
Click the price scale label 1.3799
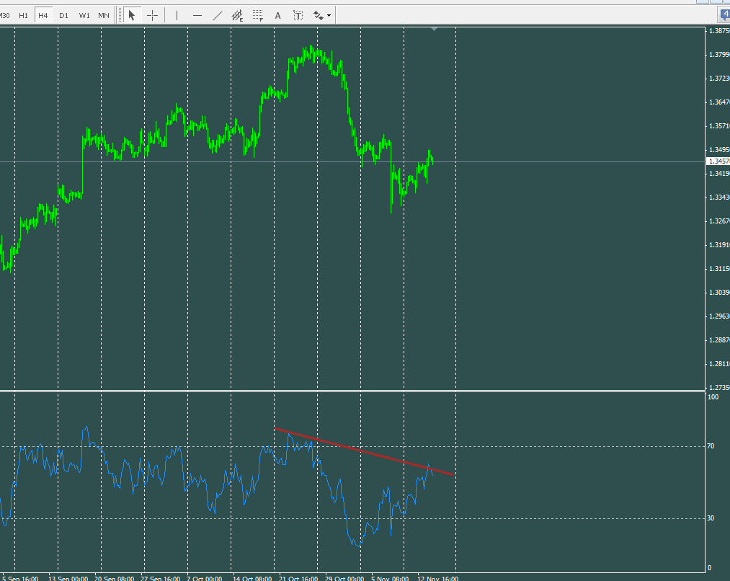718,55
